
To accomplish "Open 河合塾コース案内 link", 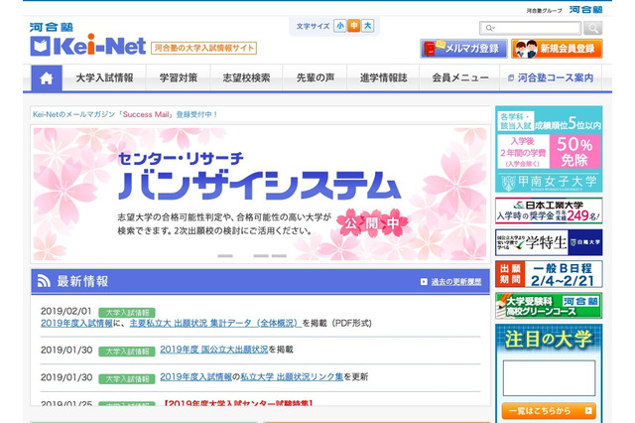I will [552, 77].
